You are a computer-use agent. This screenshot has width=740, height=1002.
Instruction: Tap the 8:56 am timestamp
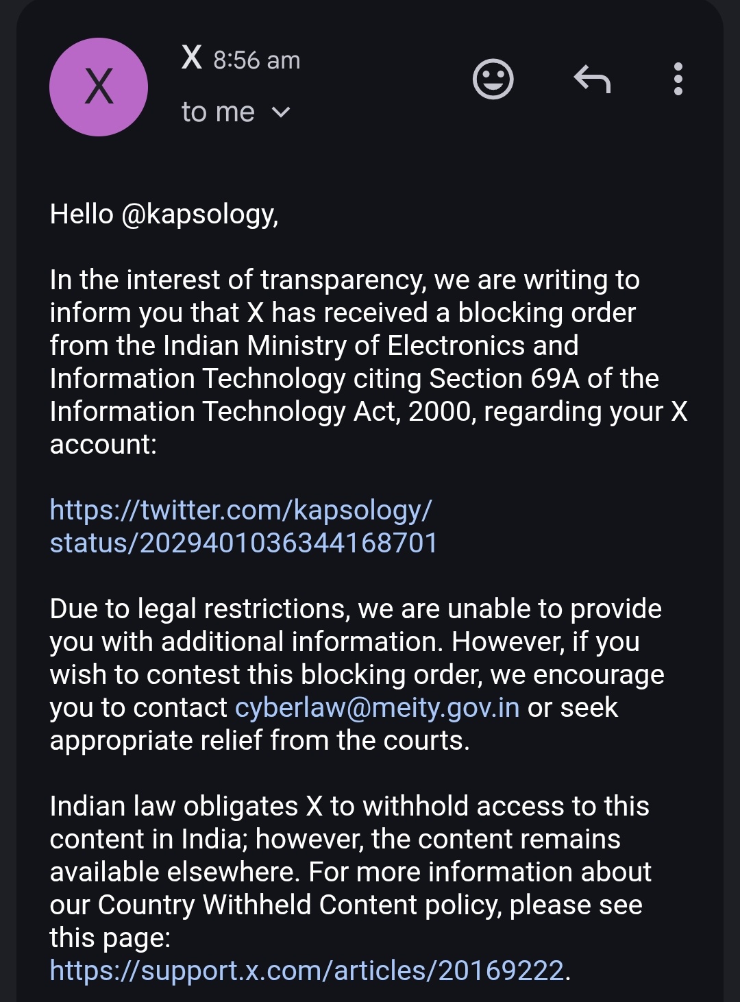[x=256, y=60]
